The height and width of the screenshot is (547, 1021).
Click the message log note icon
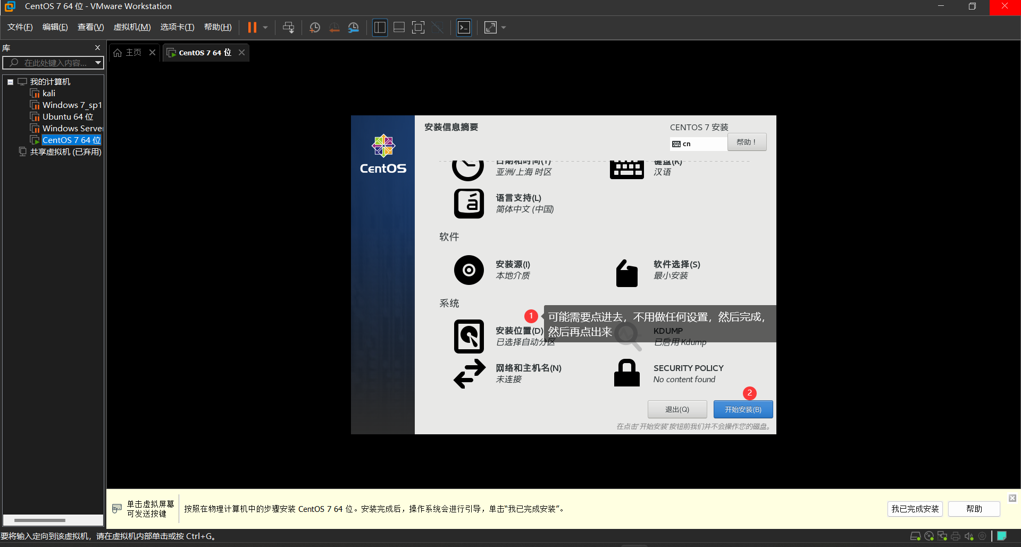tap(1002, 536)
